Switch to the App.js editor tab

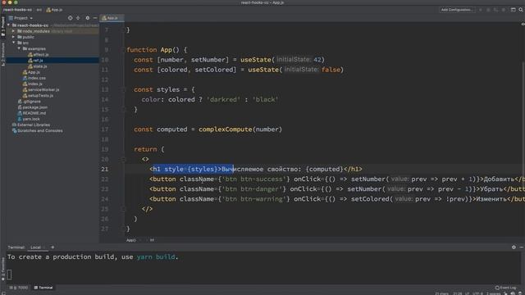[x=112, y=18]
